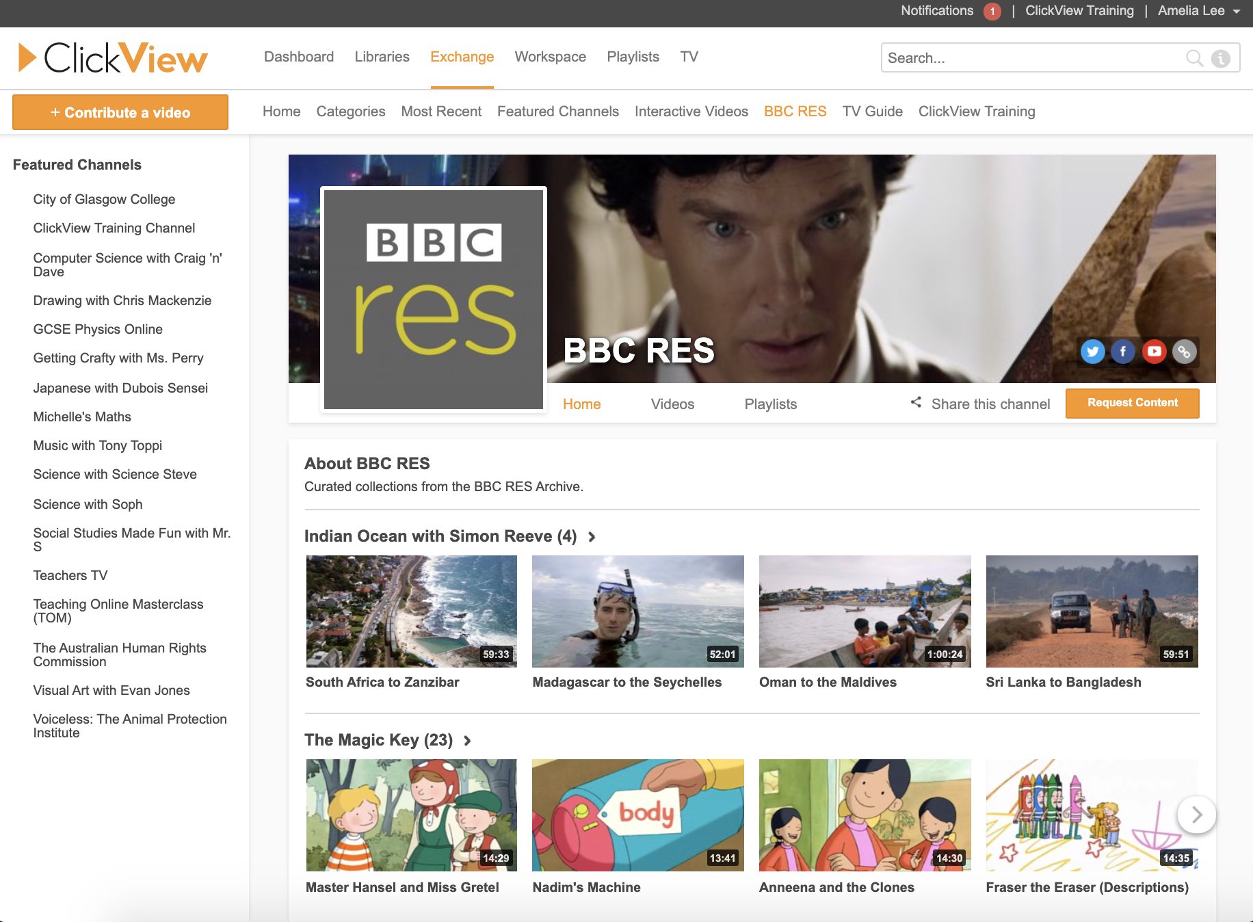Open Visual Art with Evan Jones

[x=111, y=690]
